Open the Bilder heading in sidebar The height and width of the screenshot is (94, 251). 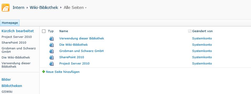pyautogui.click(x=6, y=79)
